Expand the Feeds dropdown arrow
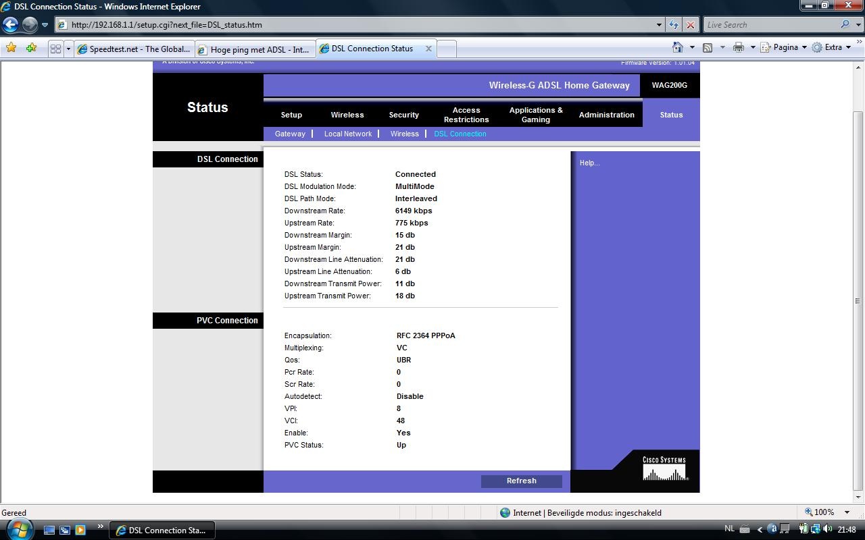 722,47
